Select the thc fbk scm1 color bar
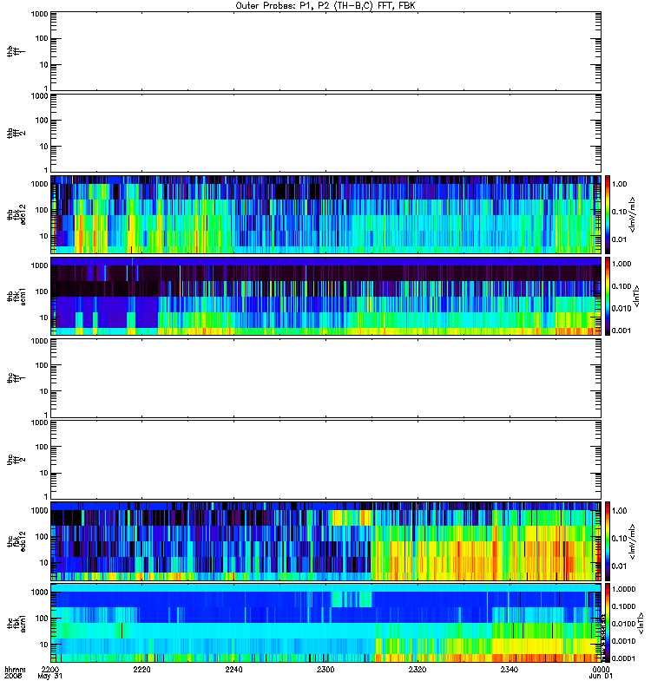Viewport: 651px width, 694px height. tap(607, 623)
